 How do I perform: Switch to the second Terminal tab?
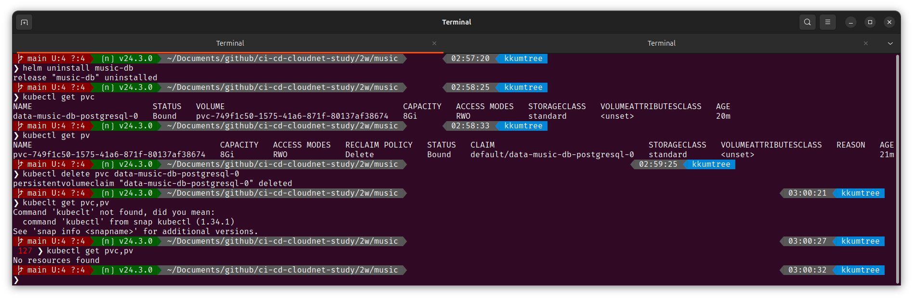tap(661, 43)
